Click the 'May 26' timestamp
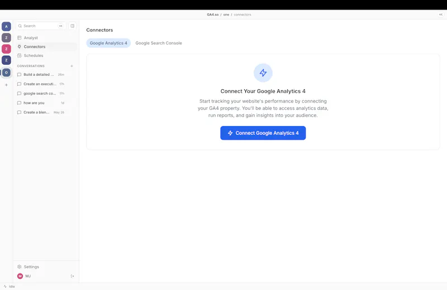447x290 pixels. (59, 113)
